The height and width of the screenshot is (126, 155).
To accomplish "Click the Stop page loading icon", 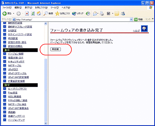I will pos(27,13).
